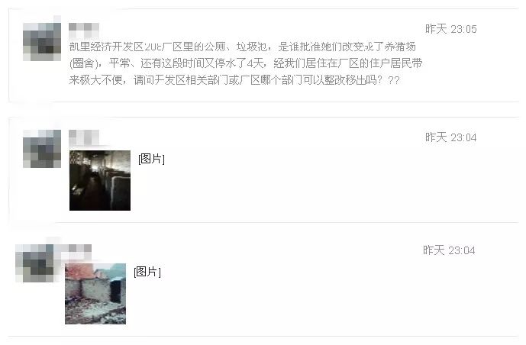The width and height of the screenshot is (526, 345).
Task: Click the message line starting with (圈舍)
Action: [246, 63]
